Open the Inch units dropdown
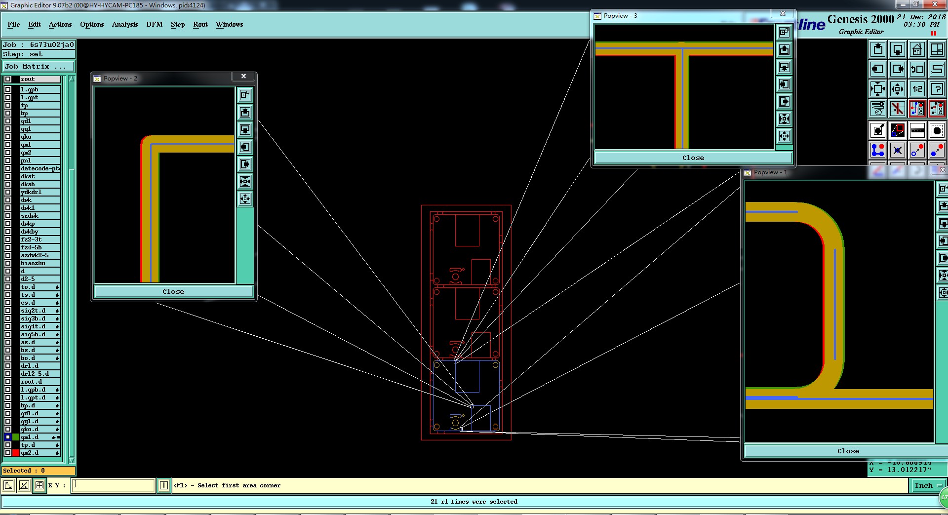Viewport: 948px width, 515px height. pos(928,485)
